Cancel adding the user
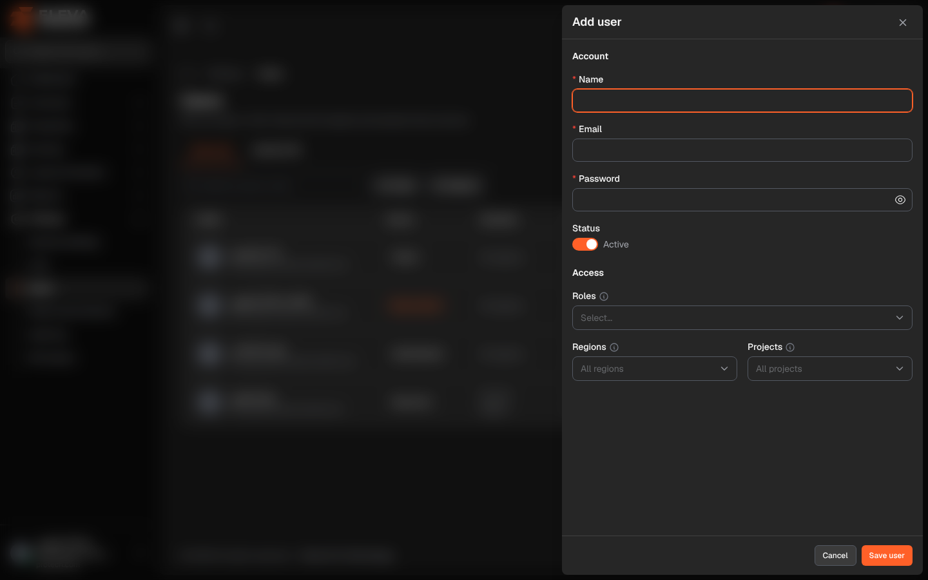The image size is (928, 580). (835, 556)
